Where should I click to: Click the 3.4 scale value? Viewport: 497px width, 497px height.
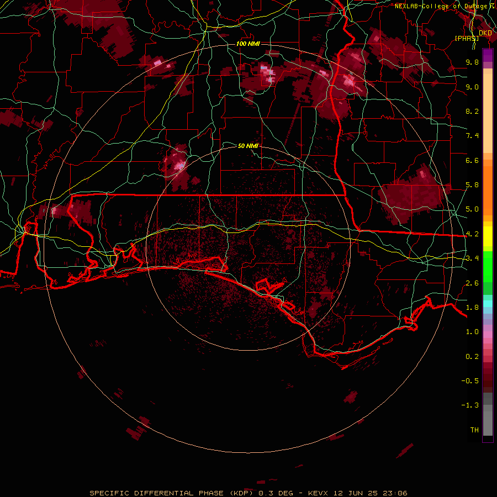click(472, 258)
